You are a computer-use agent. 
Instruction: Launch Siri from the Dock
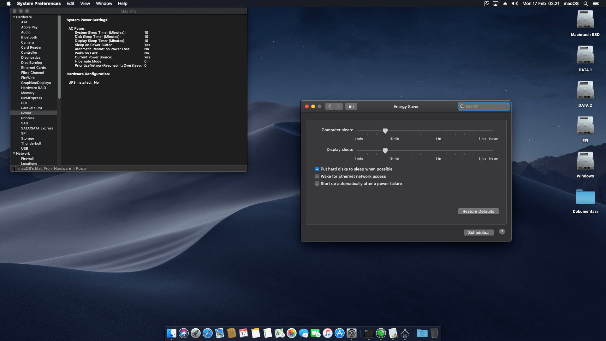tap(183, 333)
